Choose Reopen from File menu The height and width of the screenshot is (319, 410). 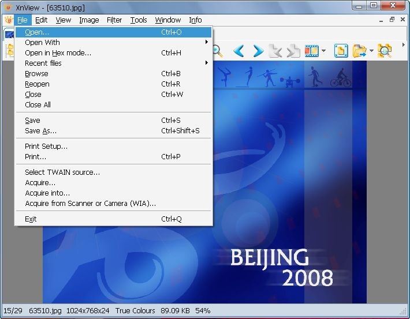click(x=114, y=84)
